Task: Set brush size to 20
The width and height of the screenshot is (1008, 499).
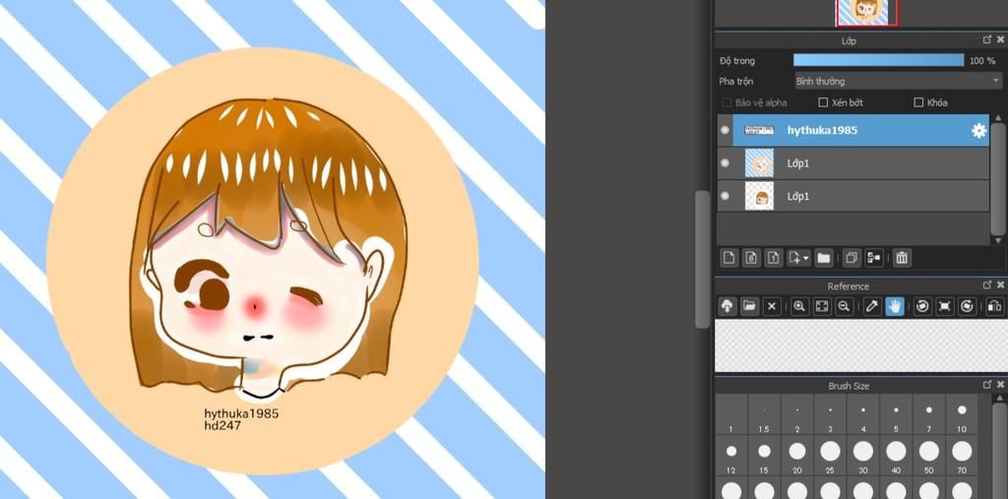Action: point(797,456)
